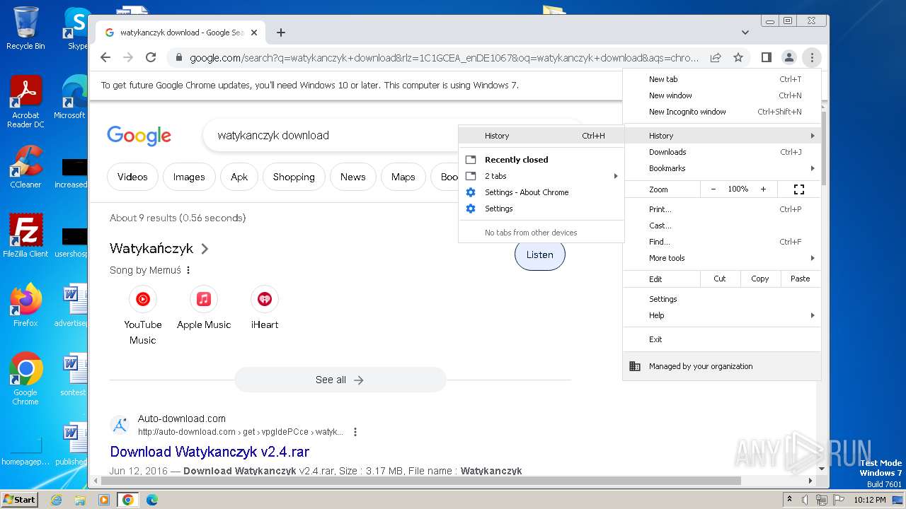Select the Apk filter chip
The width and height of the screenshot is (906, 509).
coord(239,177)
